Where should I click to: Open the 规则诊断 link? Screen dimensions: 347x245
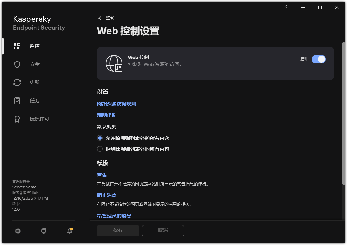(107, 115)
